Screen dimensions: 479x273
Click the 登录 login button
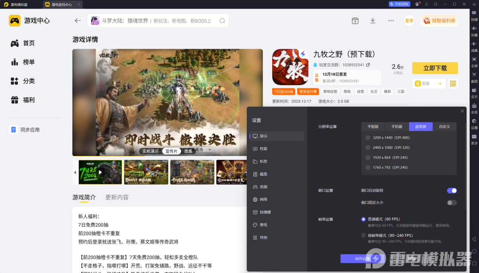coord(409,21)
